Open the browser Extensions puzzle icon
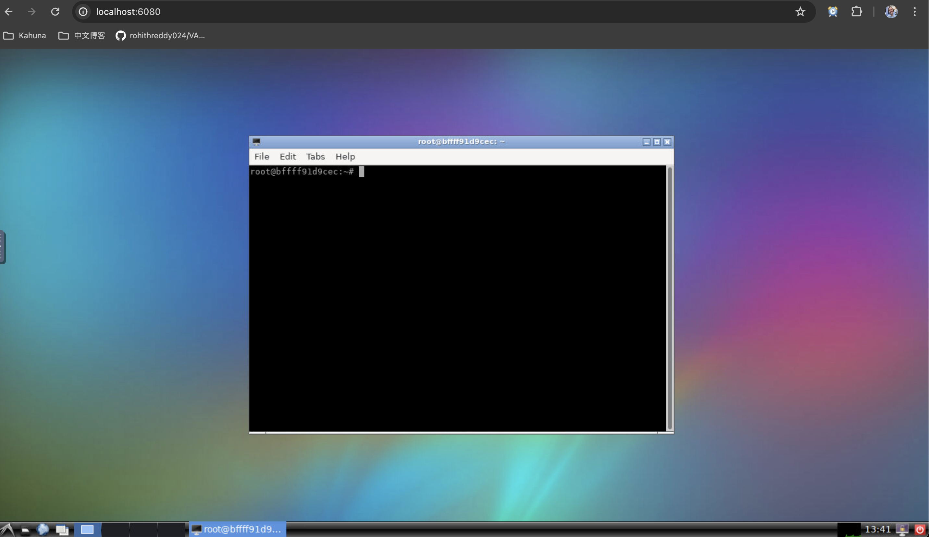Screen dimensions: 929x537 856,12
